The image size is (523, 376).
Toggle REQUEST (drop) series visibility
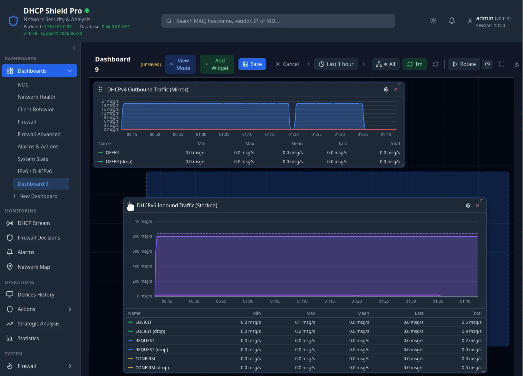[x=151, y=350]
